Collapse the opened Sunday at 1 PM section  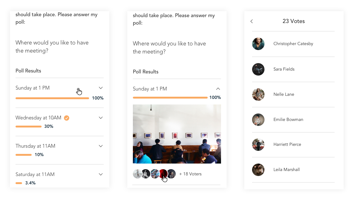[x=218, y=89]
